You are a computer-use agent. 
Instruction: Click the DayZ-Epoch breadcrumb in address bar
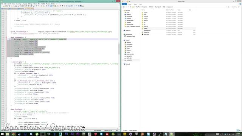point(158,7)
